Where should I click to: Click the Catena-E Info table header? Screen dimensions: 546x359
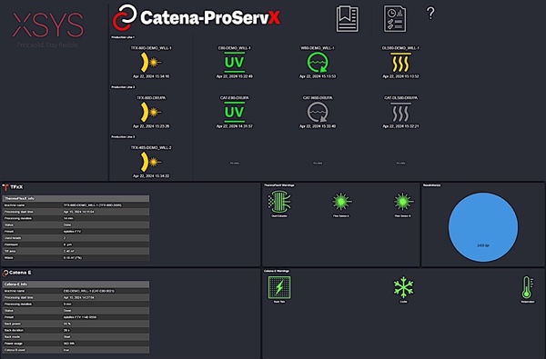(x=76, y=284)
